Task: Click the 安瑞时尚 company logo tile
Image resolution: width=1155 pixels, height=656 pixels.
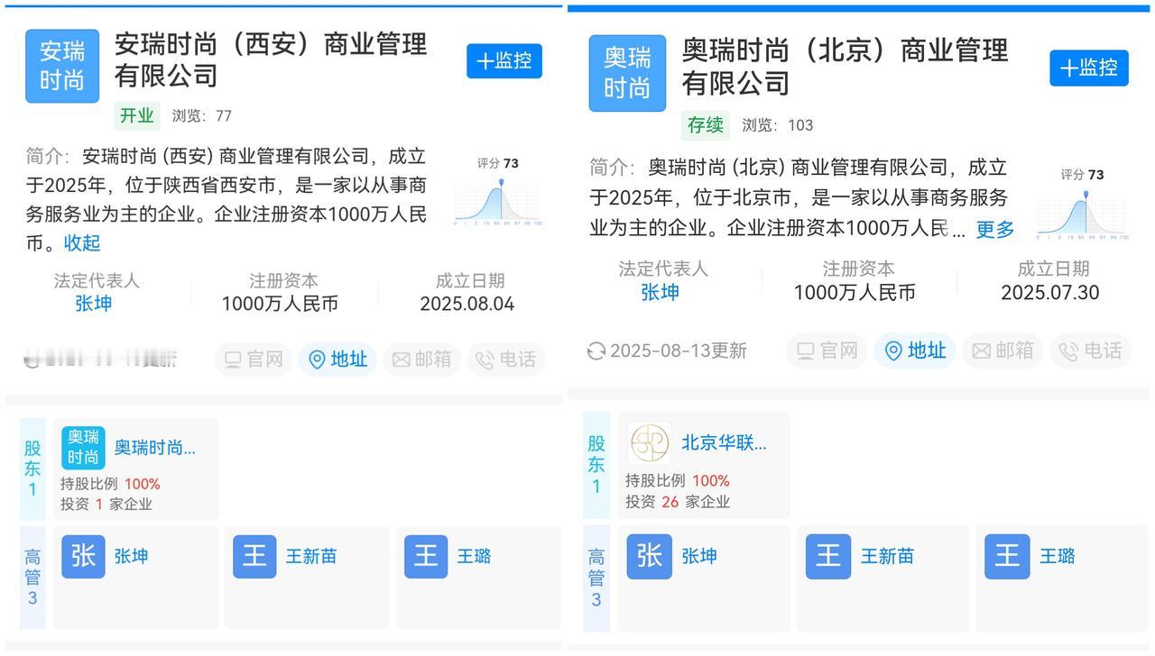Action: click(x=62, y=66)
